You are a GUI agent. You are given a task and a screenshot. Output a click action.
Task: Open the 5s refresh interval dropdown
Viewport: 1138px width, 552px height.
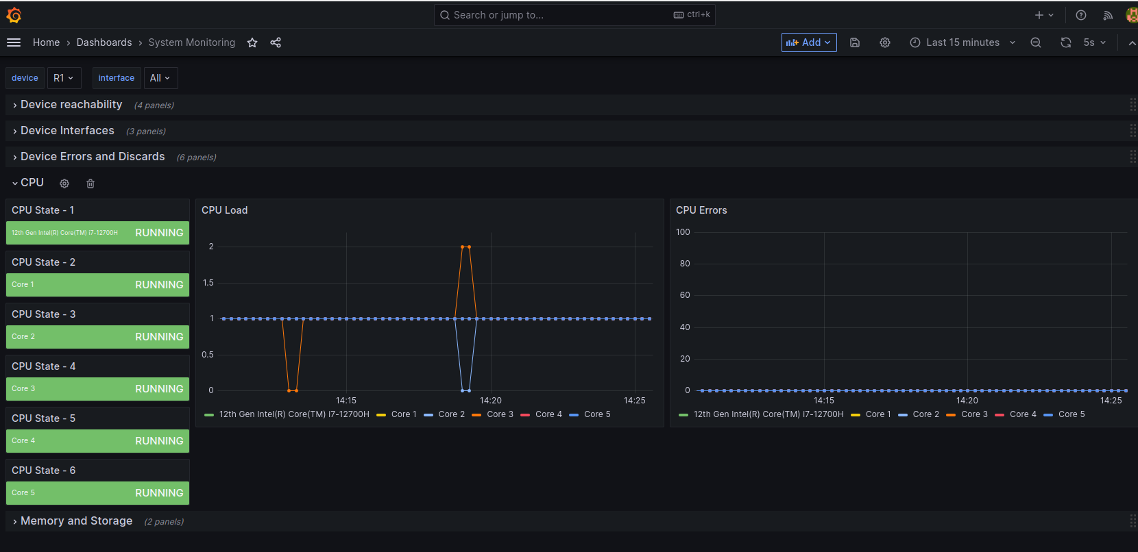1094,42
